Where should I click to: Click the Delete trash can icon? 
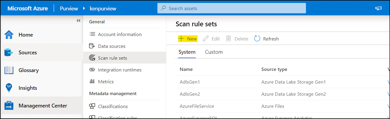(228, 39)
